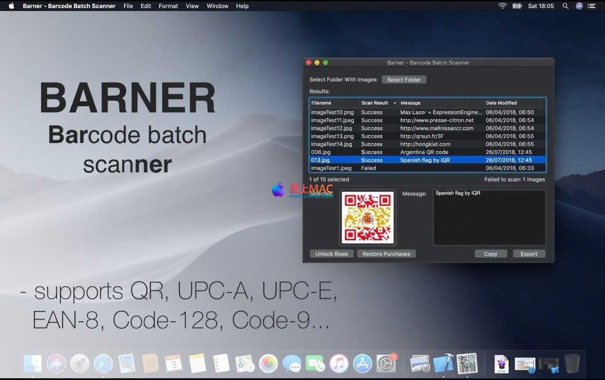This screenshot has height=380, width=605.
Task: Open Photos app in the dock
Action: pyautogui.click(x=268, y=364)
